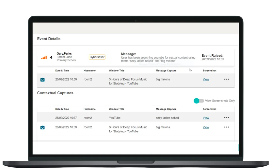
Task: Toggle the View Screenshots Only switch
Action: (199, 101)
